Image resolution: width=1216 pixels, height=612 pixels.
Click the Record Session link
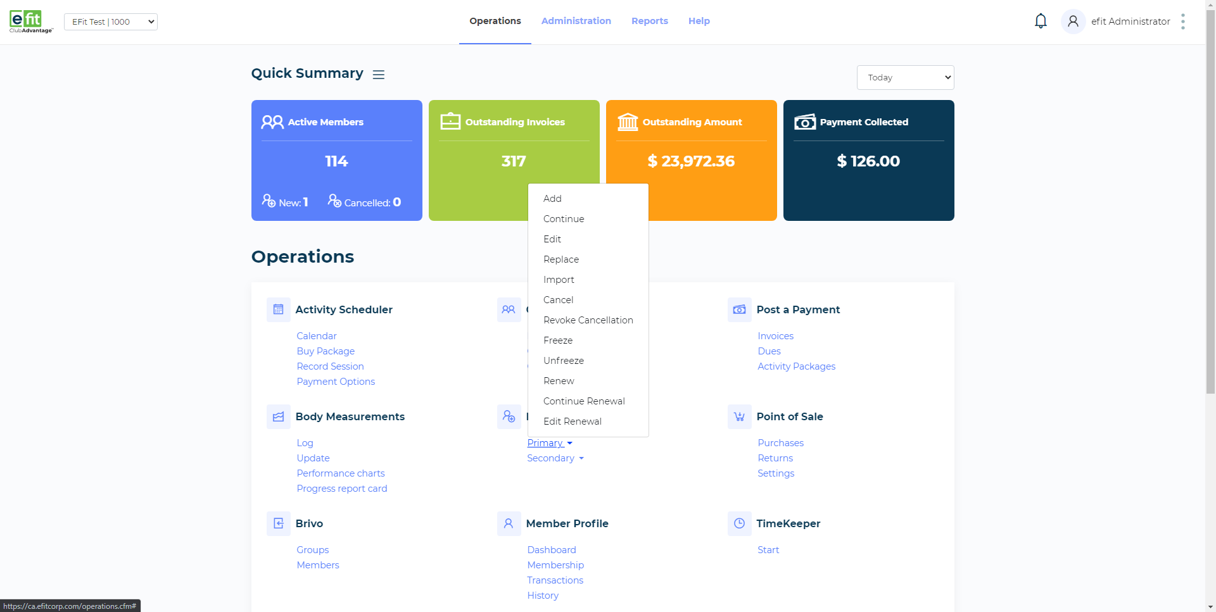[330, 366]
